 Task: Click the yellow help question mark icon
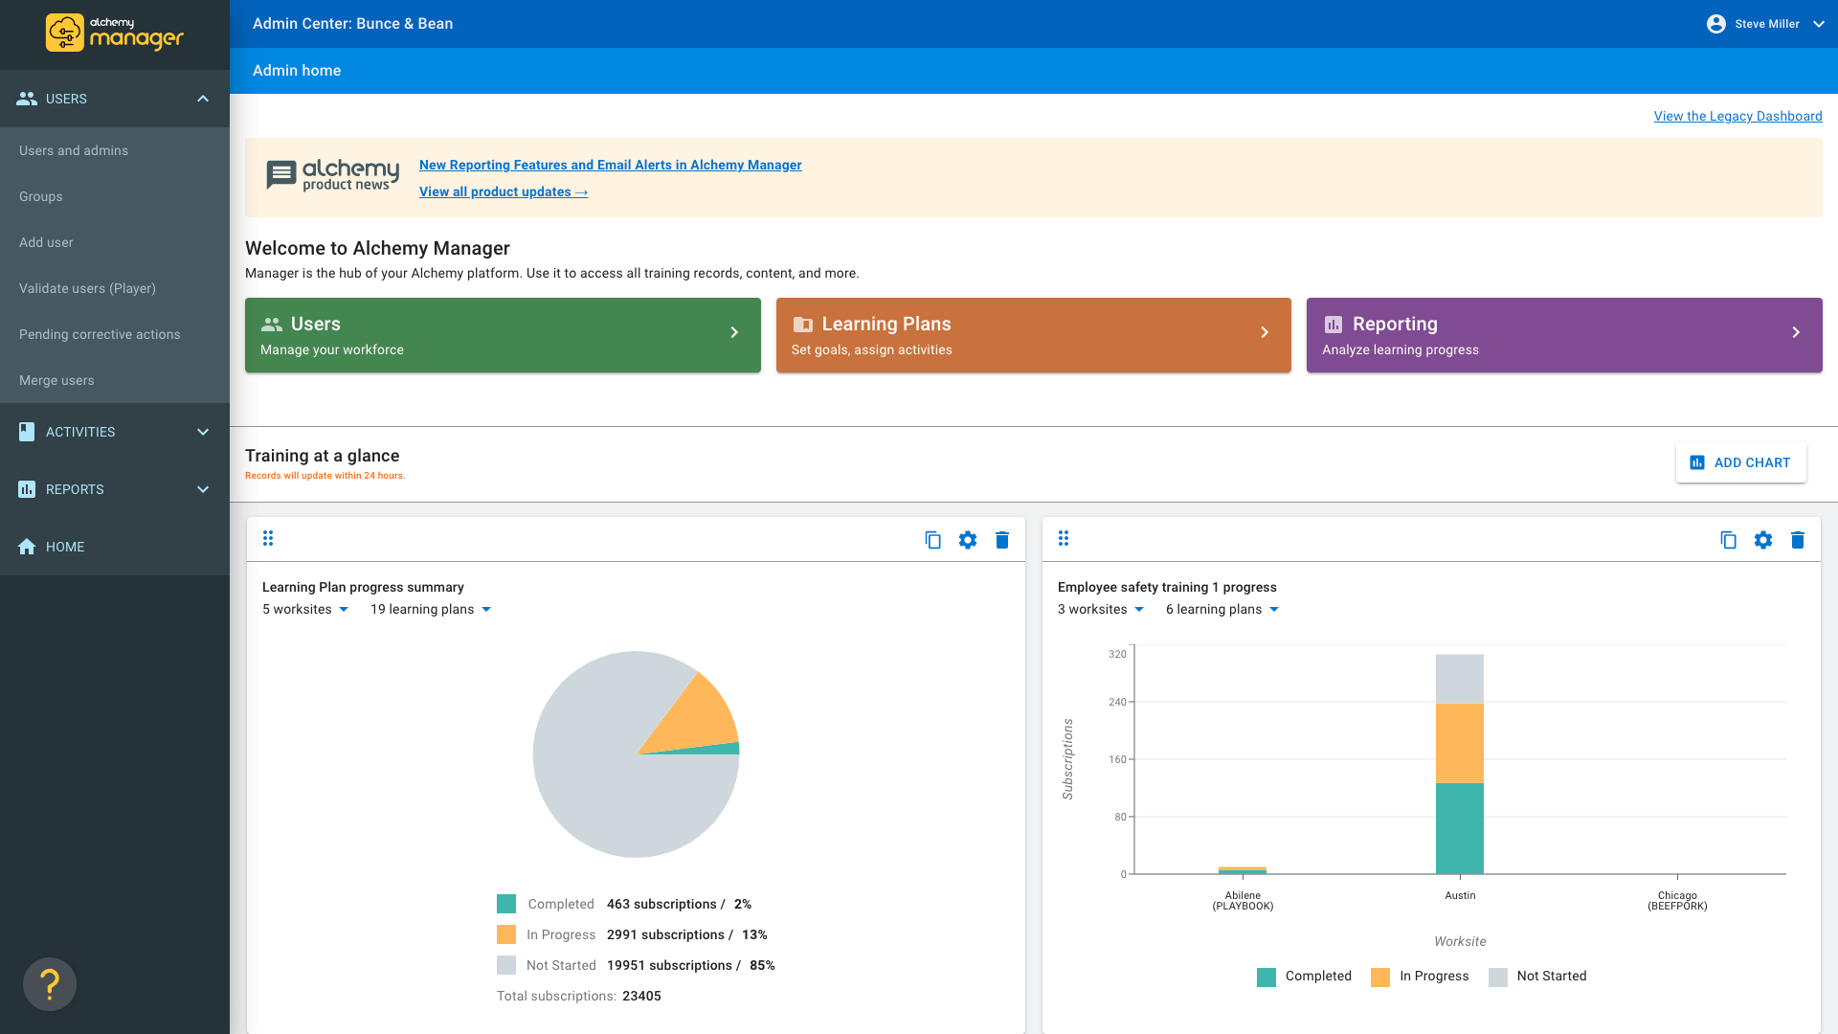click(50, 984)
